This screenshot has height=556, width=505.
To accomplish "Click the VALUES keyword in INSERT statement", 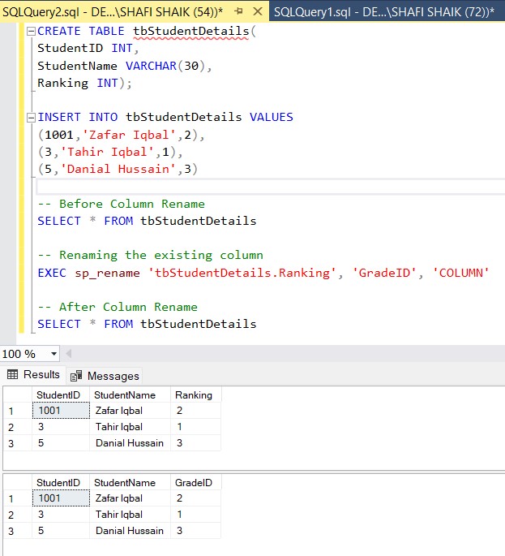I will tap(272, 117).
